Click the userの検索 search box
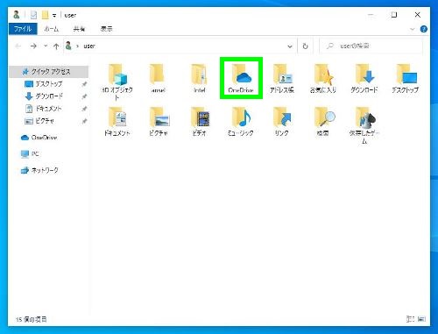 coord(371,46)
